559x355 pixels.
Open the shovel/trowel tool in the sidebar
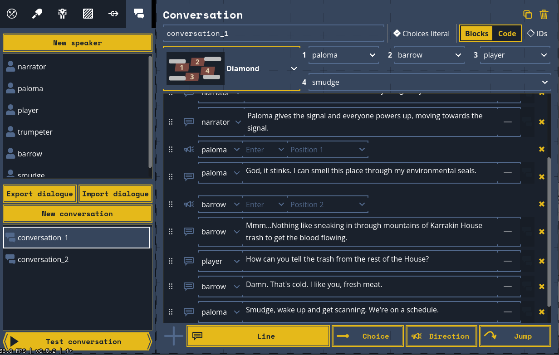[37, 14]
